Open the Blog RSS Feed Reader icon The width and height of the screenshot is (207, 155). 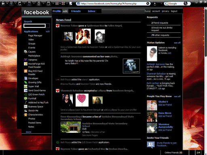25,71
